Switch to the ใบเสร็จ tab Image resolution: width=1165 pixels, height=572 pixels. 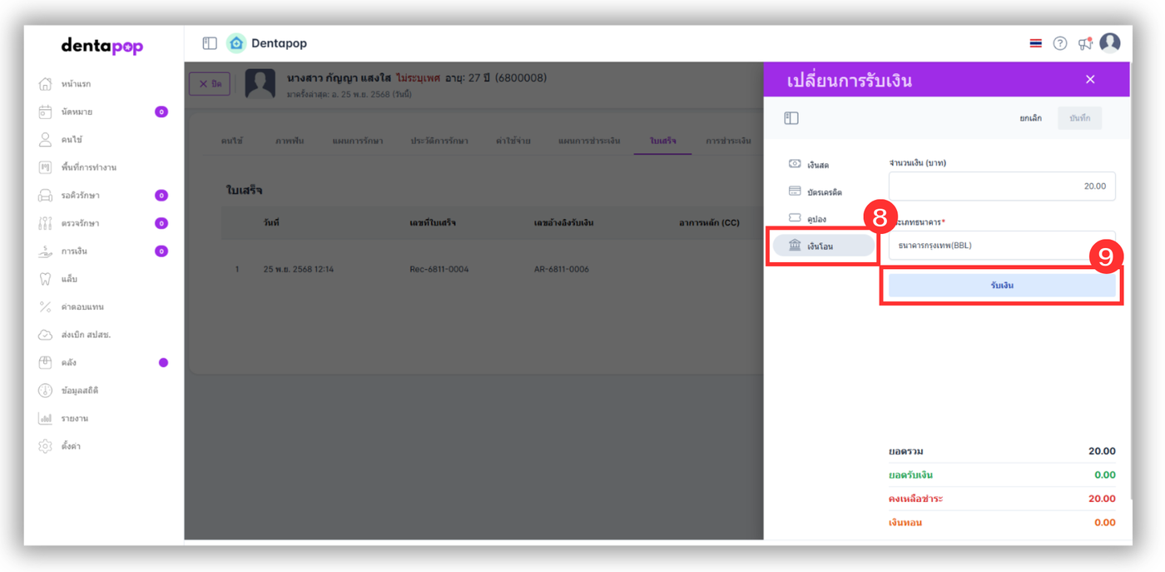coord(662,141)
